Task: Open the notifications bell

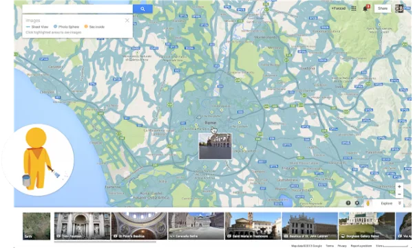Action: point(366,9)
